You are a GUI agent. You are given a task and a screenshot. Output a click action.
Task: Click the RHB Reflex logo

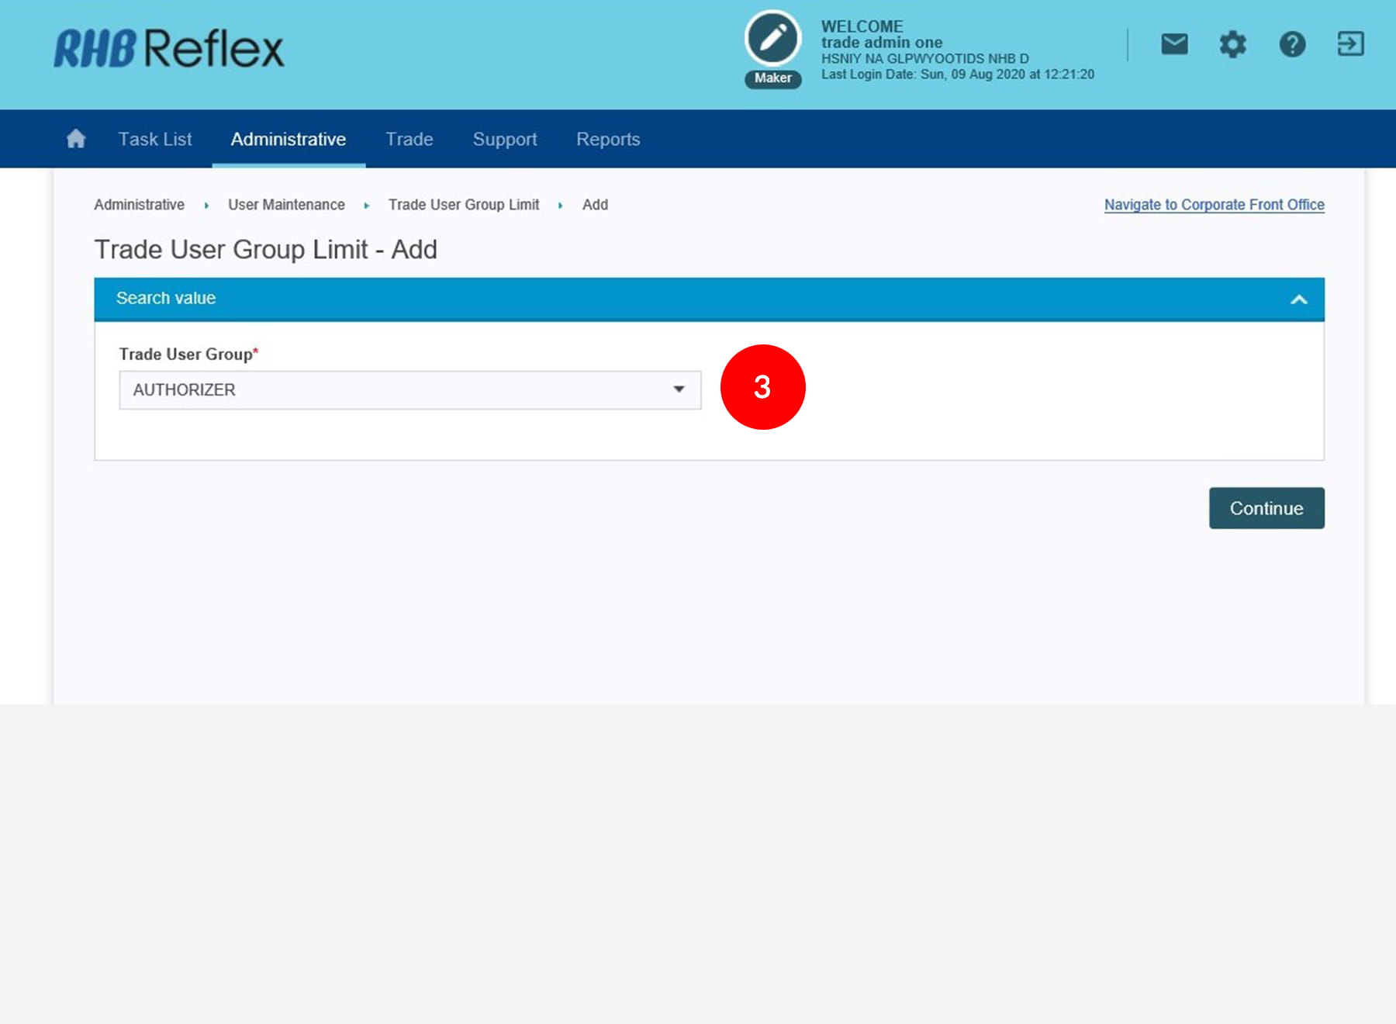169,48
